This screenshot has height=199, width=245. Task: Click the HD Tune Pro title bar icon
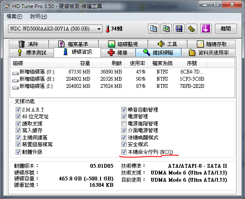coord(7,6)
